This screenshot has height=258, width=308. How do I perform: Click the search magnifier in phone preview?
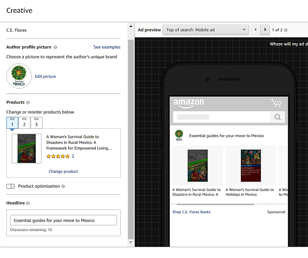click(278, 117)
